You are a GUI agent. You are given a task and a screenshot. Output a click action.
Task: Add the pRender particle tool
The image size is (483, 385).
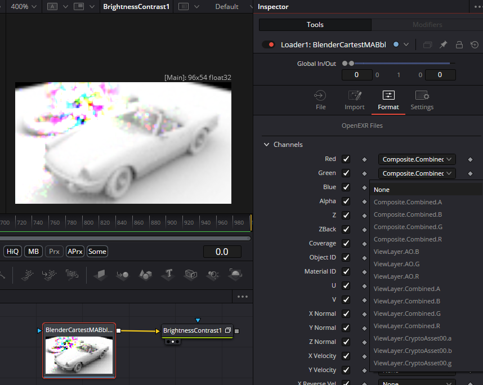point(71,275)
